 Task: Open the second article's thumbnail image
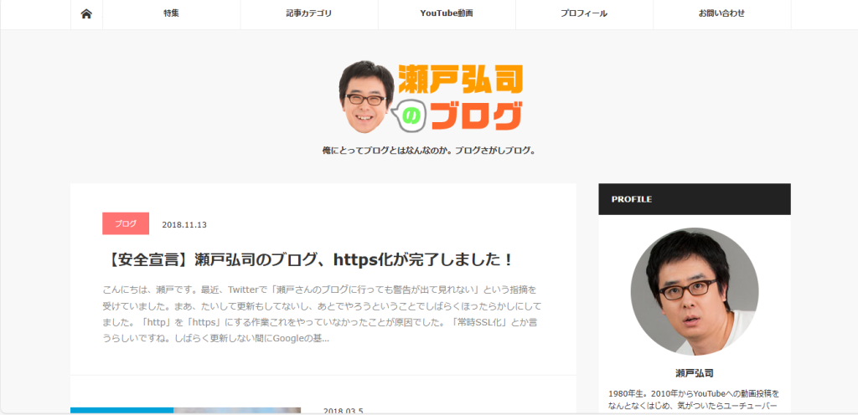(185, 410)
